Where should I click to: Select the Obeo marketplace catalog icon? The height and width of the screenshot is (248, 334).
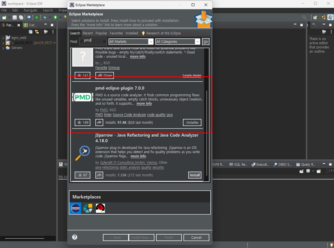[x=88, y=208]
